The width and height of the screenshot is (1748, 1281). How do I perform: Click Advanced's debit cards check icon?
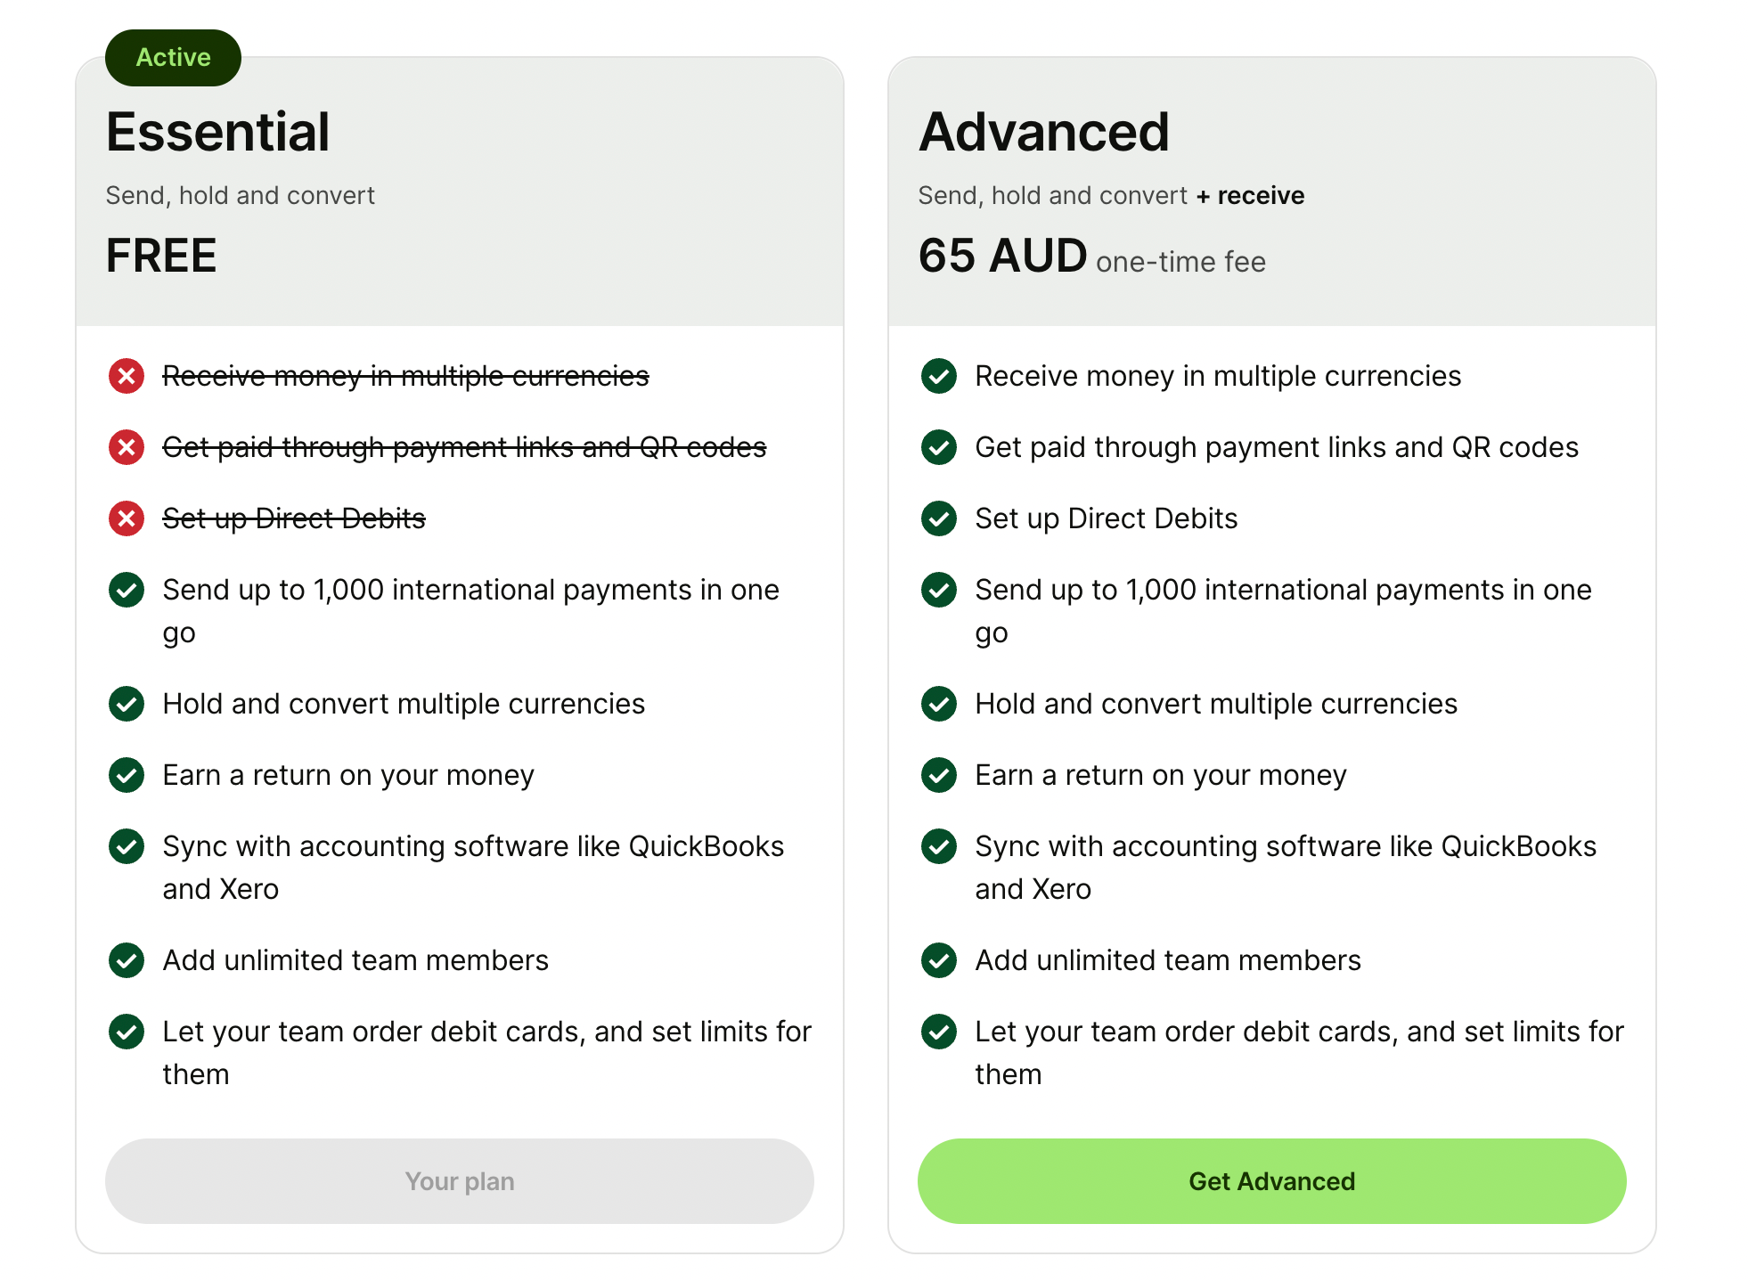[x=939, y=1032]
